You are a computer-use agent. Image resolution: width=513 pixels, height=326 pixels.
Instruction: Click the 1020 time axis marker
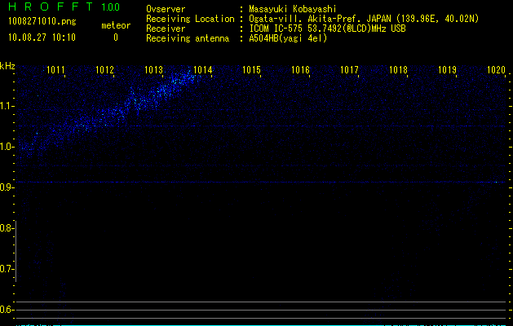click(x=497, y=70)
